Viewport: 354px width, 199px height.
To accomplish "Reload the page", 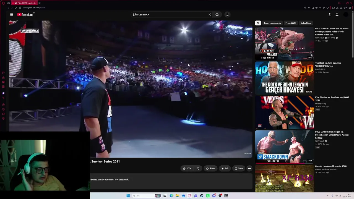I will coord(15,8).
